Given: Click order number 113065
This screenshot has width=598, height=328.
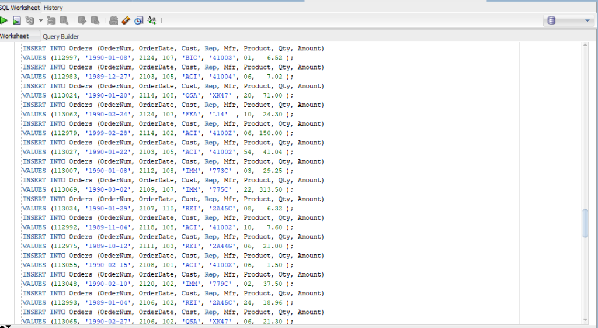Looking at the screenshot, I should [65, 322].
